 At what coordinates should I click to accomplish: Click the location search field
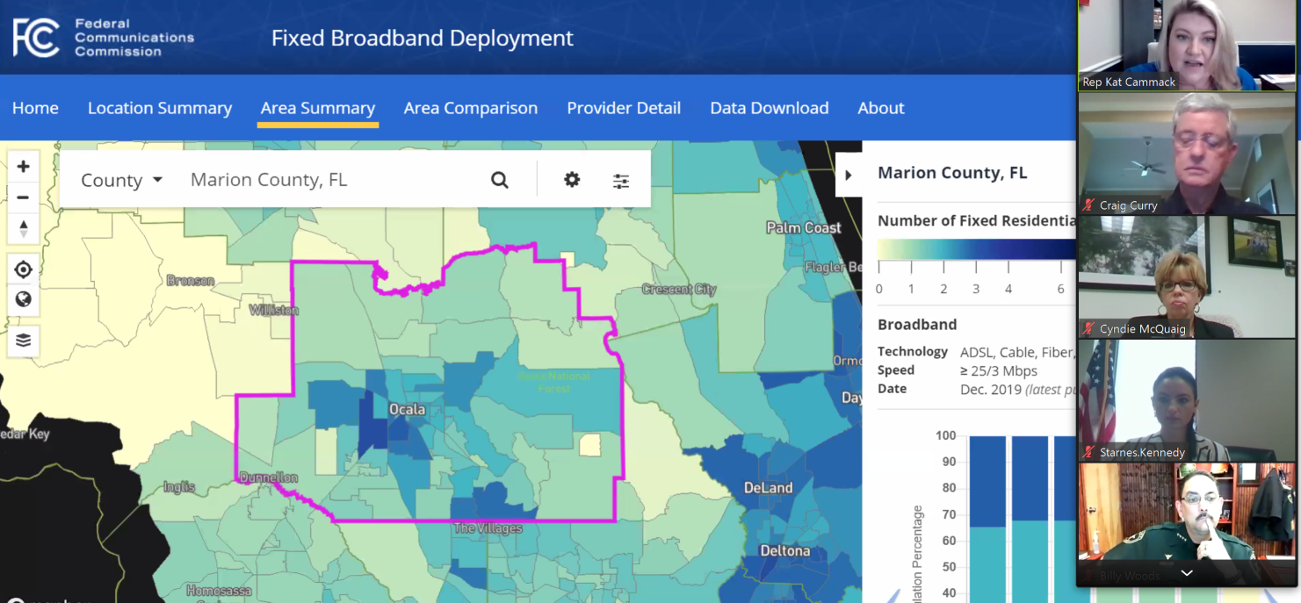tap(332, 180)
